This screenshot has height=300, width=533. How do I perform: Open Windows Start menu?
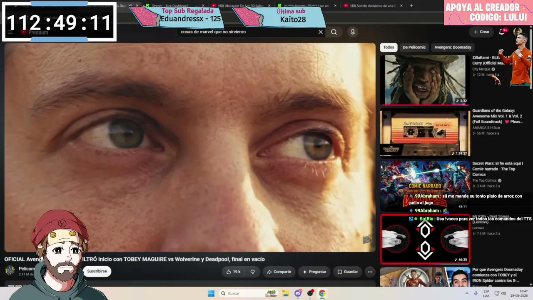click(211, 293)
